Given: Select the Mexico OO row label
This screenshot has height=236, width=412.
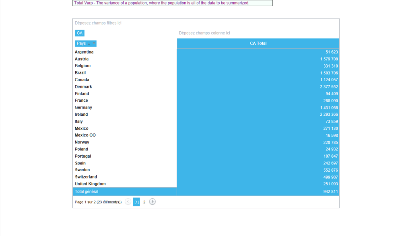Looking at the screenshot, I should 85,135.
